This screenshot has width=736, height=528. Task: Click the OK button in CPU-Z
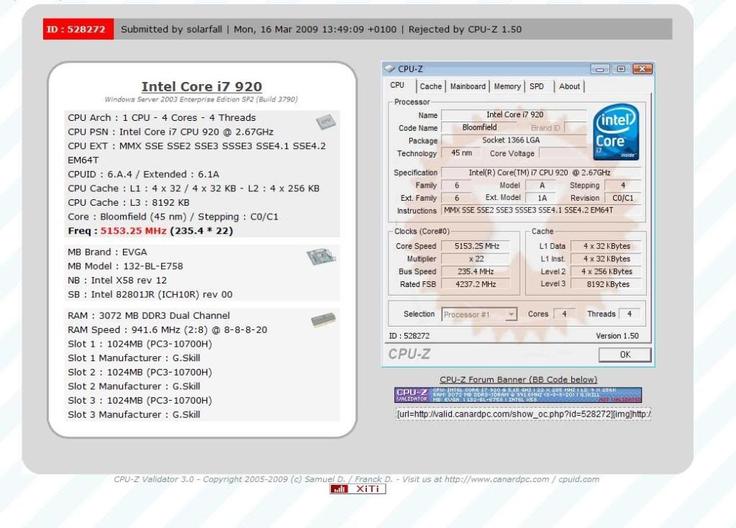click(624, 355)
